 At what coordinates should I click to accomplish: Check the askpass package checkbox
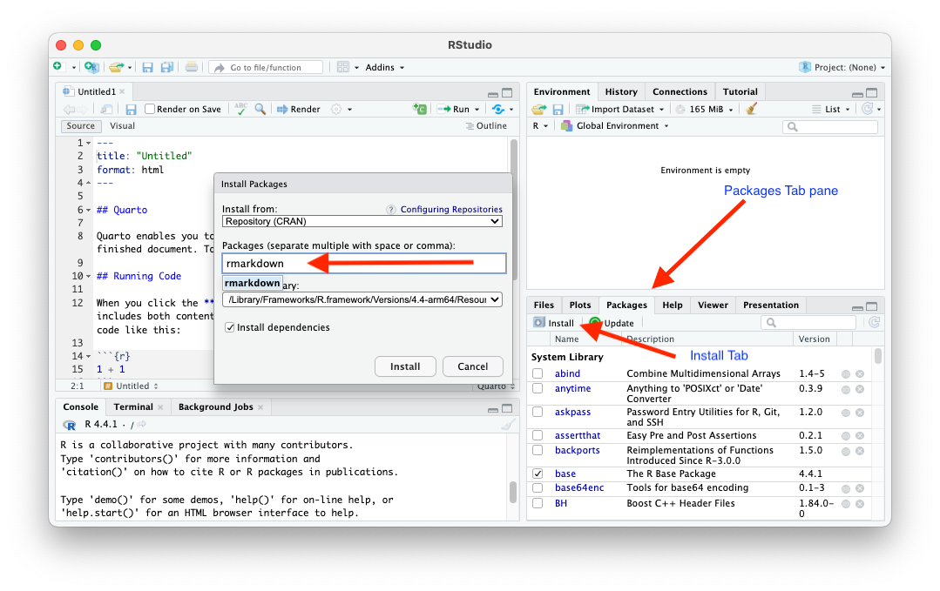538,412
